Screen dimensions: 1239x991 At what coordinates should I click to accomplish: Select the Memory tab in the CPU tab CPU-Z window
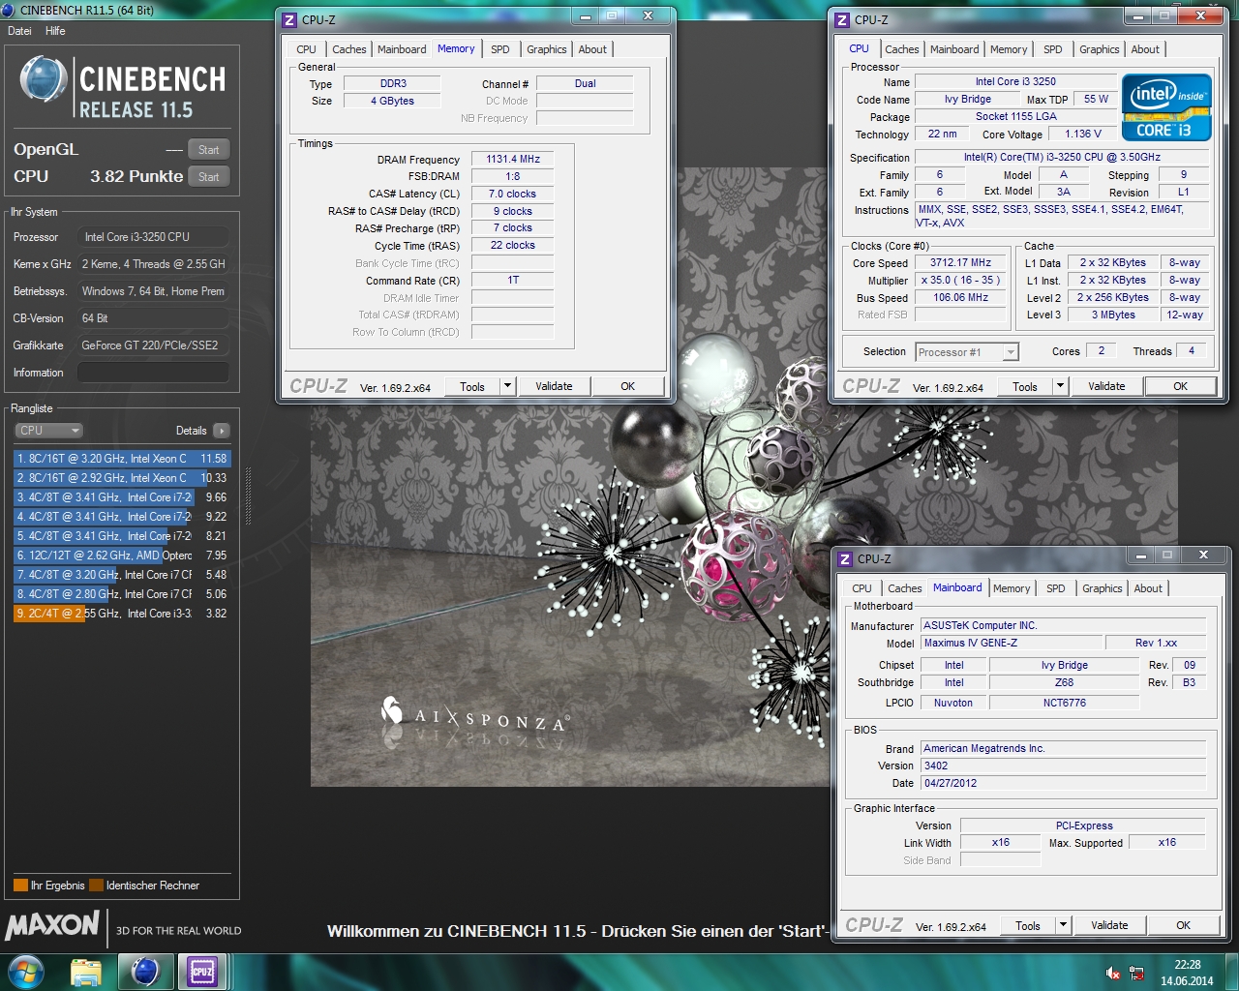(1009, 49)
